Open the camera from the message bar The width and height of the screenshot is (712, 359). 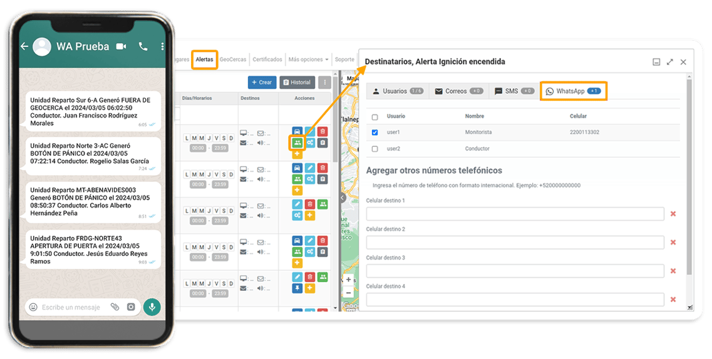pos(131,307)
